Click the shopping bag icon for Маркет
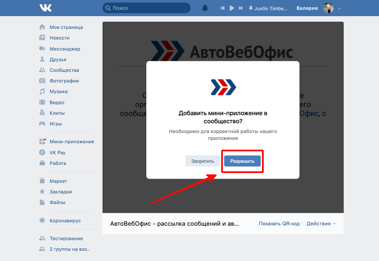 tap(42, 181)
